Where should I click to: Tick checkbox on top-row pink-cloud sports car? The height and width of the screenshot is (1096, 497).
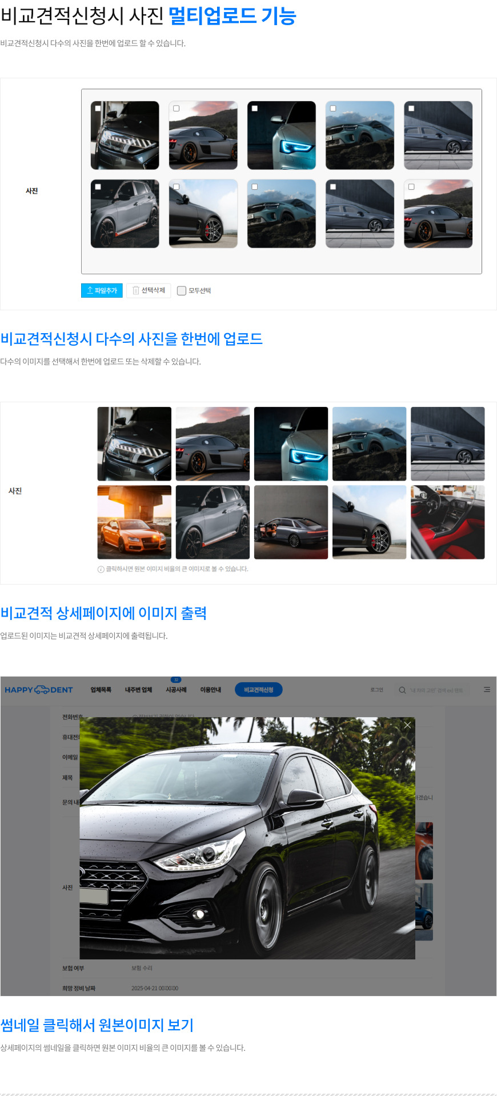(x=176, y=108)
